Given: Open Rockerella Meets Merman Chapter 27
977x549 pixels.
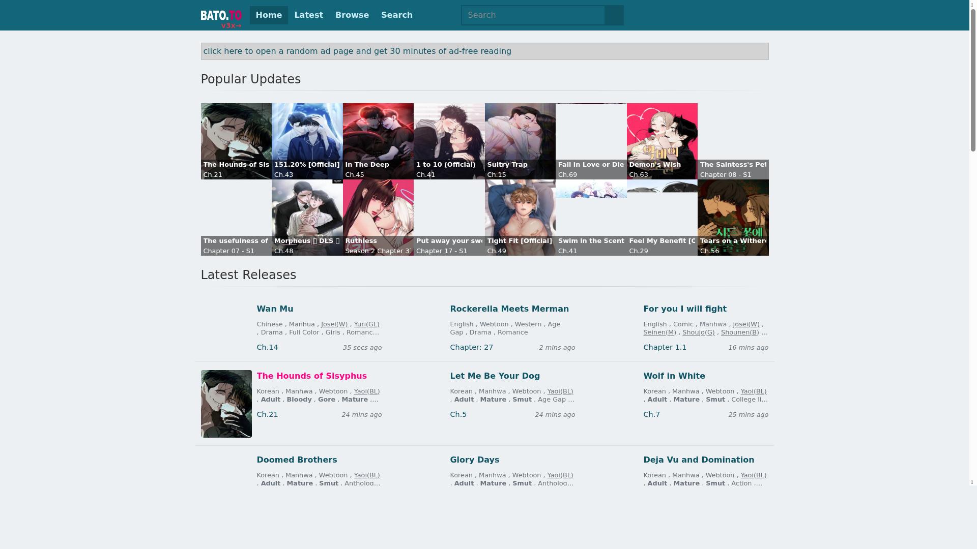Looking at the screenshot, I should pos(471,348).
